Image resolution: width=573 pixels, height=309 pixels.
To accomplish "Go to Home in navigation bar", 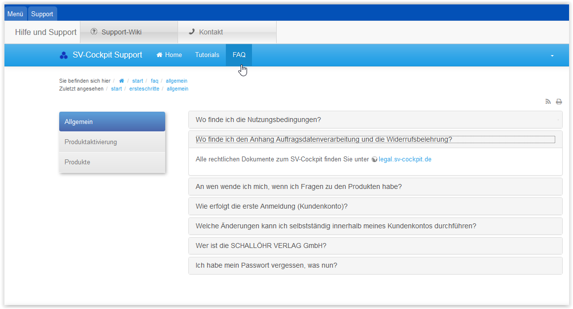I will pyautogui.click(x=169, y=55).
